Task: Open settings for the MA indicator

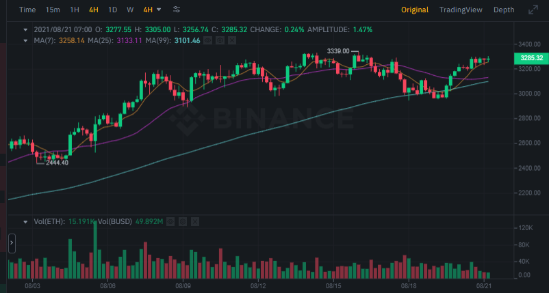Action: point(220,41)
